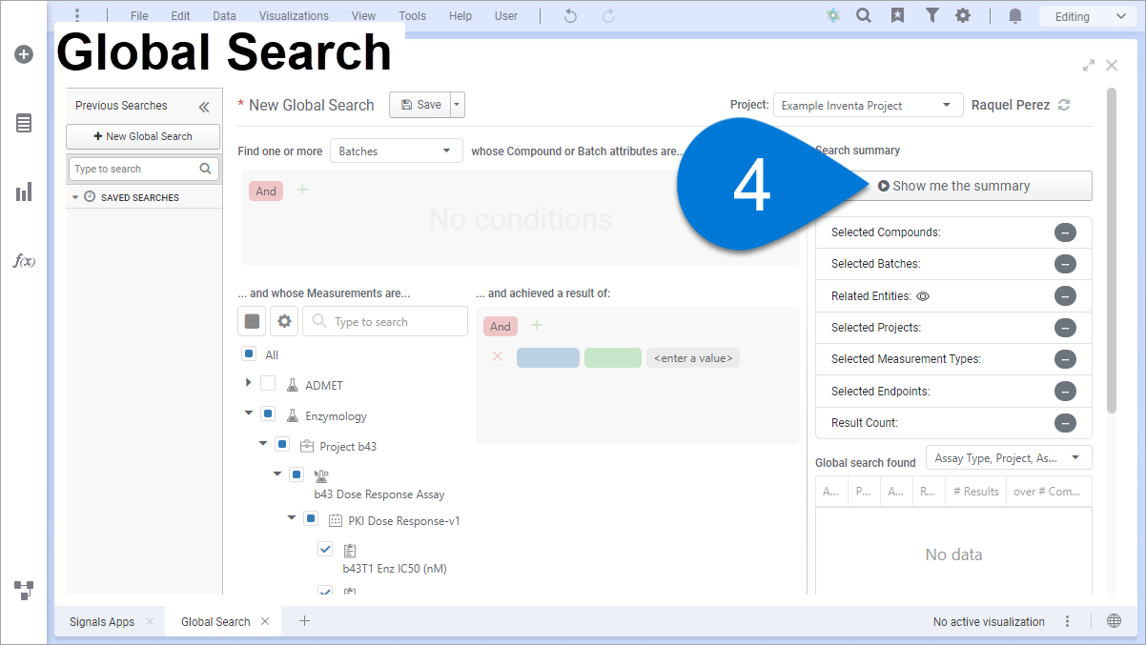The height and width of the screenshot is (645, 1146).
Task: Click the gear icon above measurements tree
Action: [284, 321]
